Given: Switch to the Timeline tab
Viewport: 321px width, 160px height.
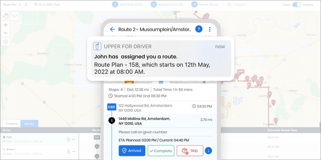Looking at the screenshot, I should coord(12,124).
